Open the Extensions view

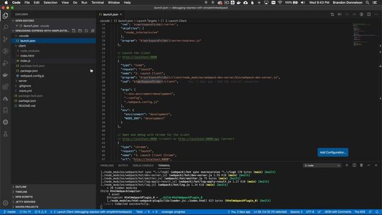[x=5, y=87]
